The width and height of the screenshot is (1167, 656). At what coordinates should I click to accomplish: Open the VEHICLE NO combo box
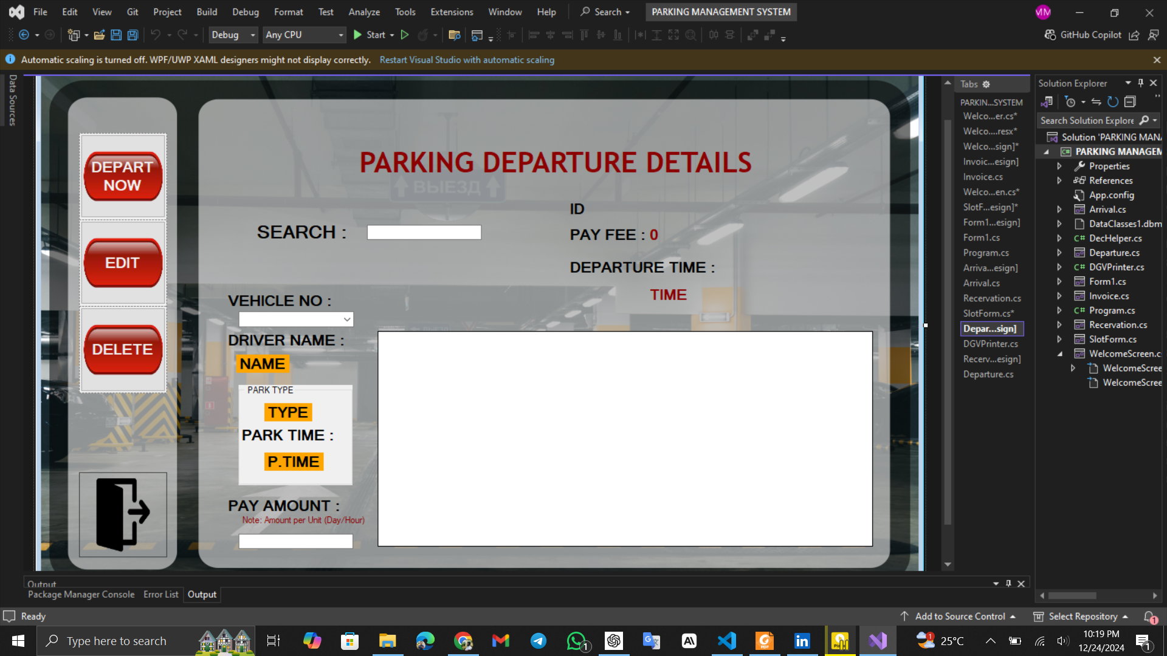[x=346, y=319]
